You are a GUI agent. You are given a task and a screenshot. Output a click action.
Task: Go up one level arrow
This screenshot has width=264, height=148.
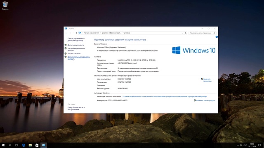(x=76, y=33)
